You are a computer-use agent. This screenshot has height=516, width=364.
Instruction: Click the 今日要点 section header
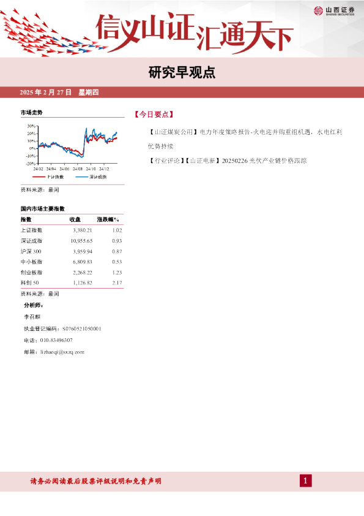(154, 115)
